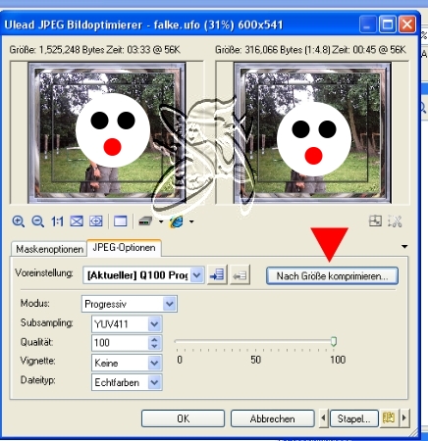The height and width of the screenshot is (441, 428).
Task: Click left arrow beside Stapel button
Action: pyautogui.click(x=324, y=418)
